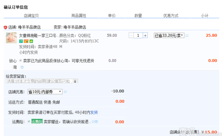222x136 pixels.
Task: Click the seller name after 卖家:
Action: [75, 27]
